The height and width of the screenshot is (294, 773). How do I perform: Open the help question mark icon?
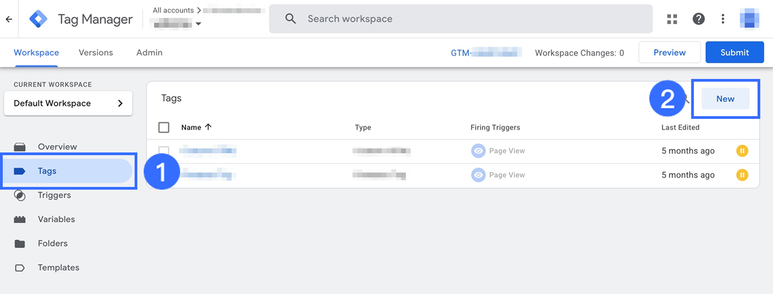pos(698,19)
